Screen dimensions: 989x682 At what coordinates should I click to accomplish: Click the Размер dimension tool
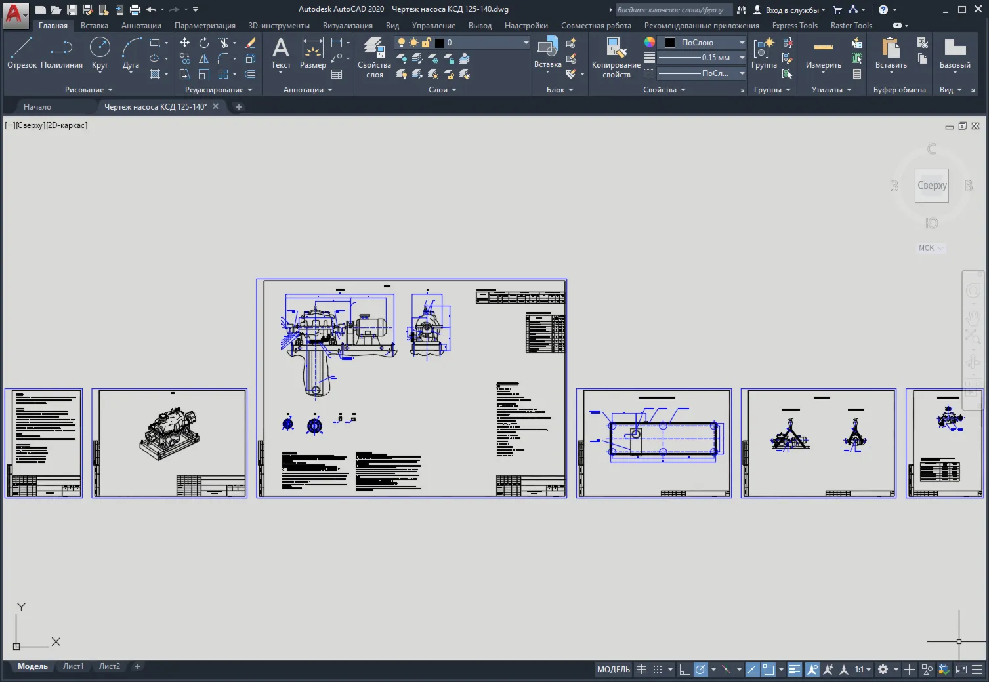click(x=312, y=54)
